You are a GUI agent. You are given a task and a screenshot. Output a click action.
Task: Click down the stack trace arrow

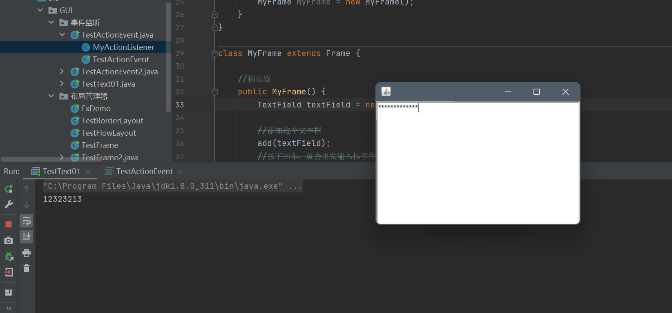click(x=27, y=205)
